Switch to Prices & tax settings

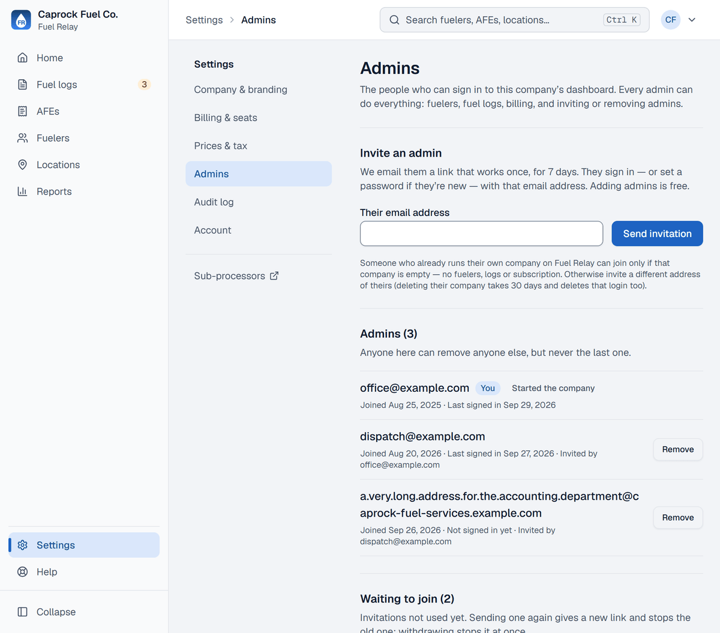point(259,146)
